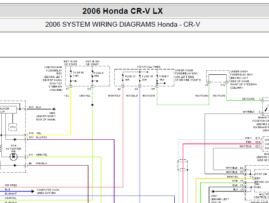The width and height of the screenshot is (269, 203).
Task: Click the 'COMPUTER DATA LINES SYSTEM' label
Action: pos(48,191)
